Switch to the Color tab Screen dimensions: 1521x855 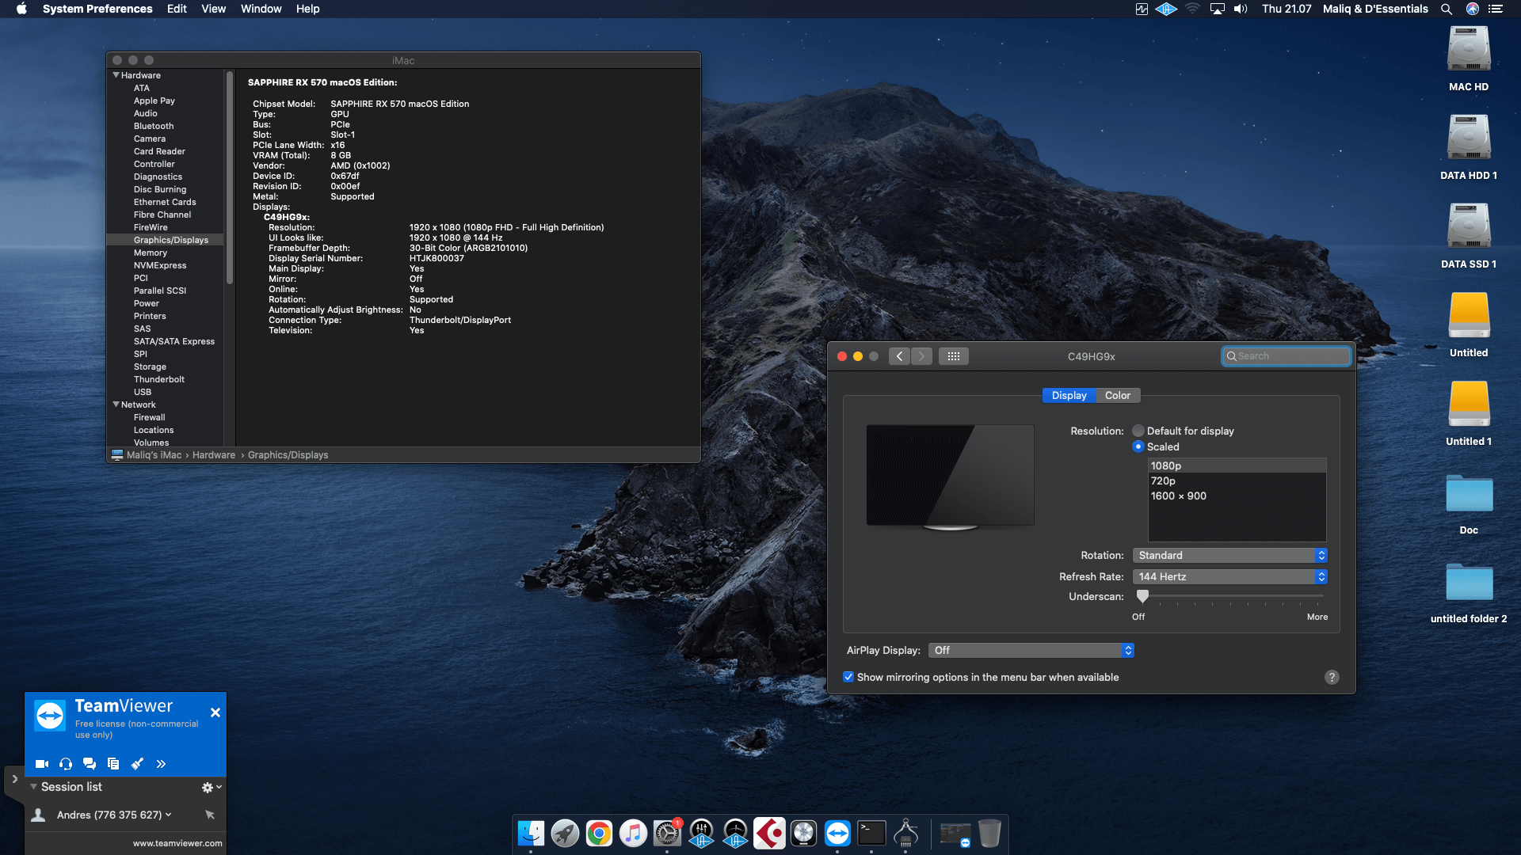1117,395
